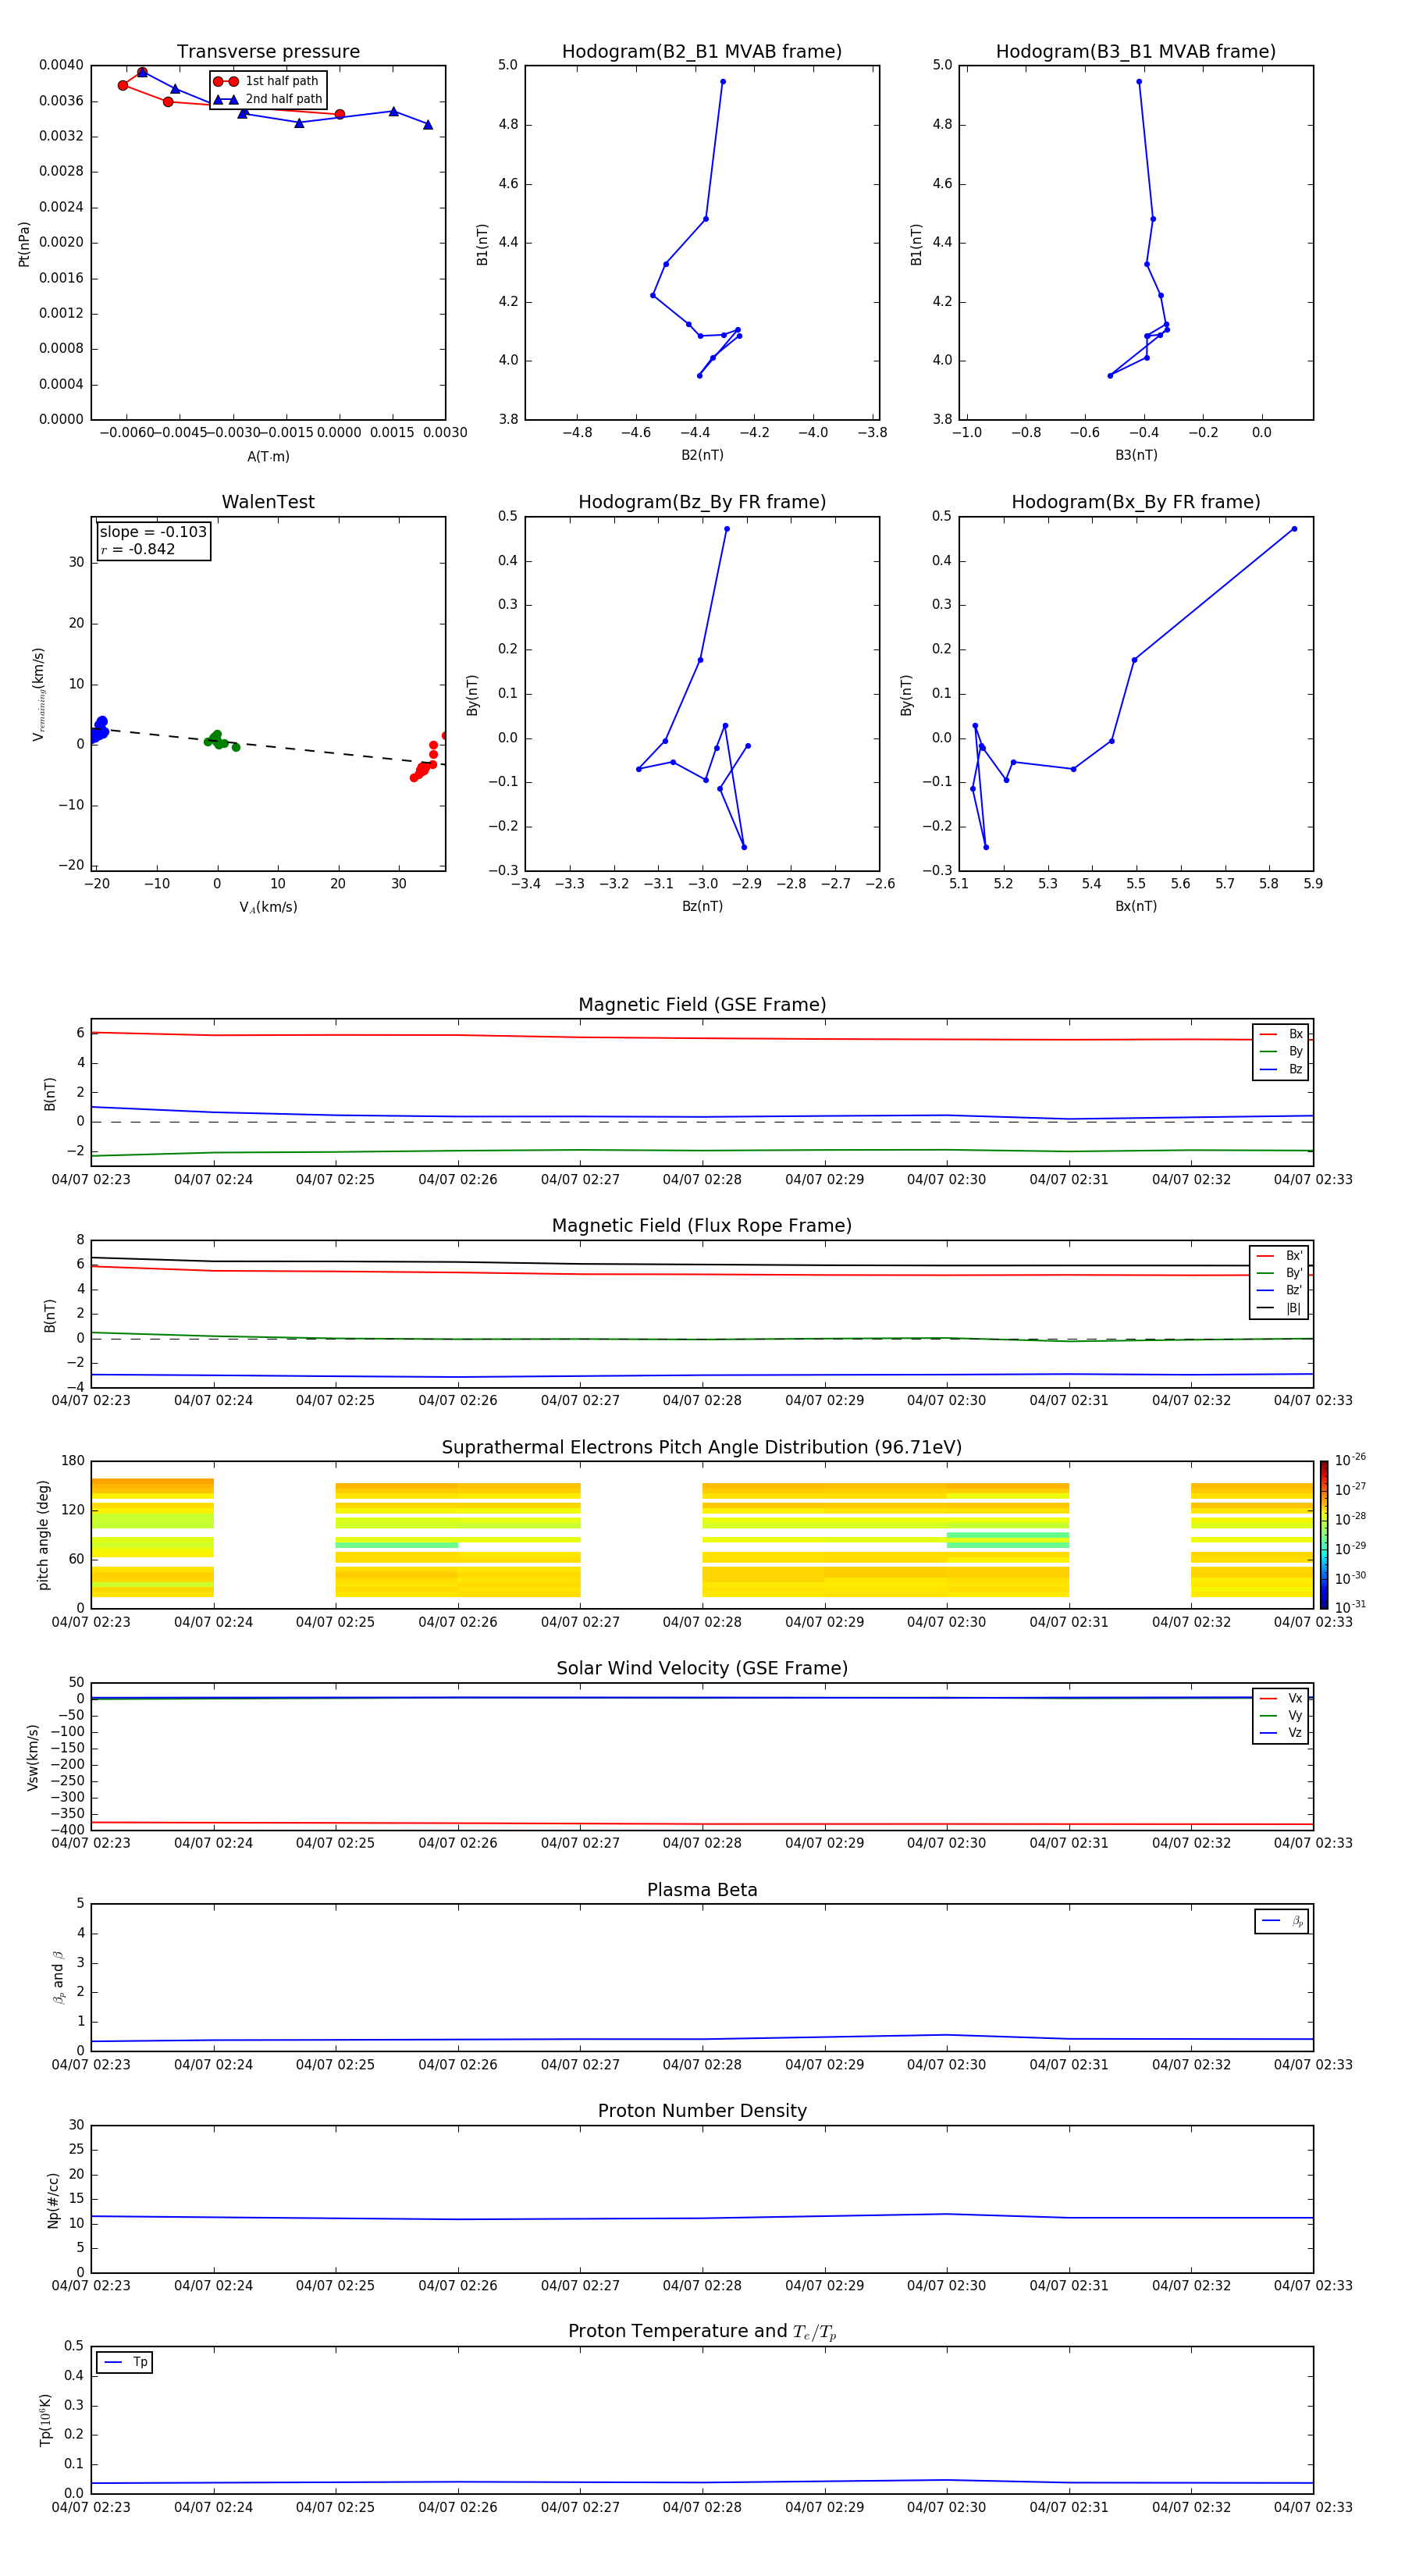Screen dimensions: 1405x2576
Task: Click the 'Tp' legend entry
Action: coord(125,2362)
